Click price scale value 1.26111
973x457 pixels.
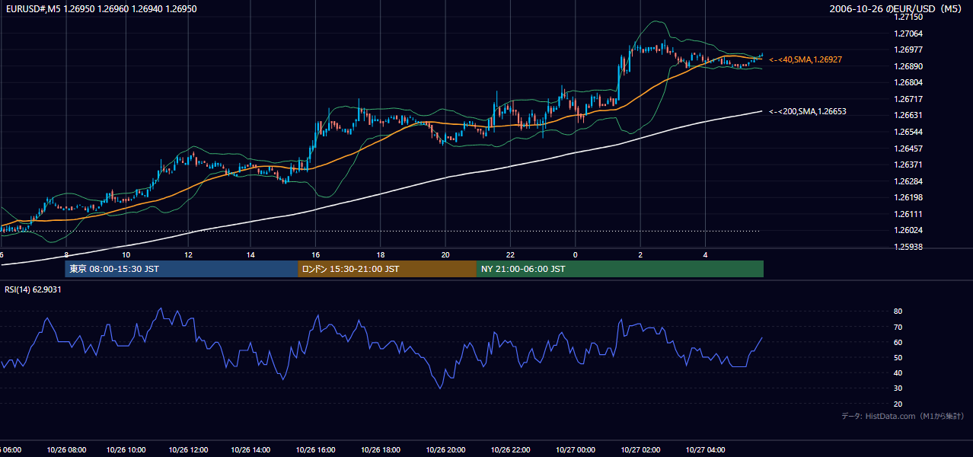909,214
